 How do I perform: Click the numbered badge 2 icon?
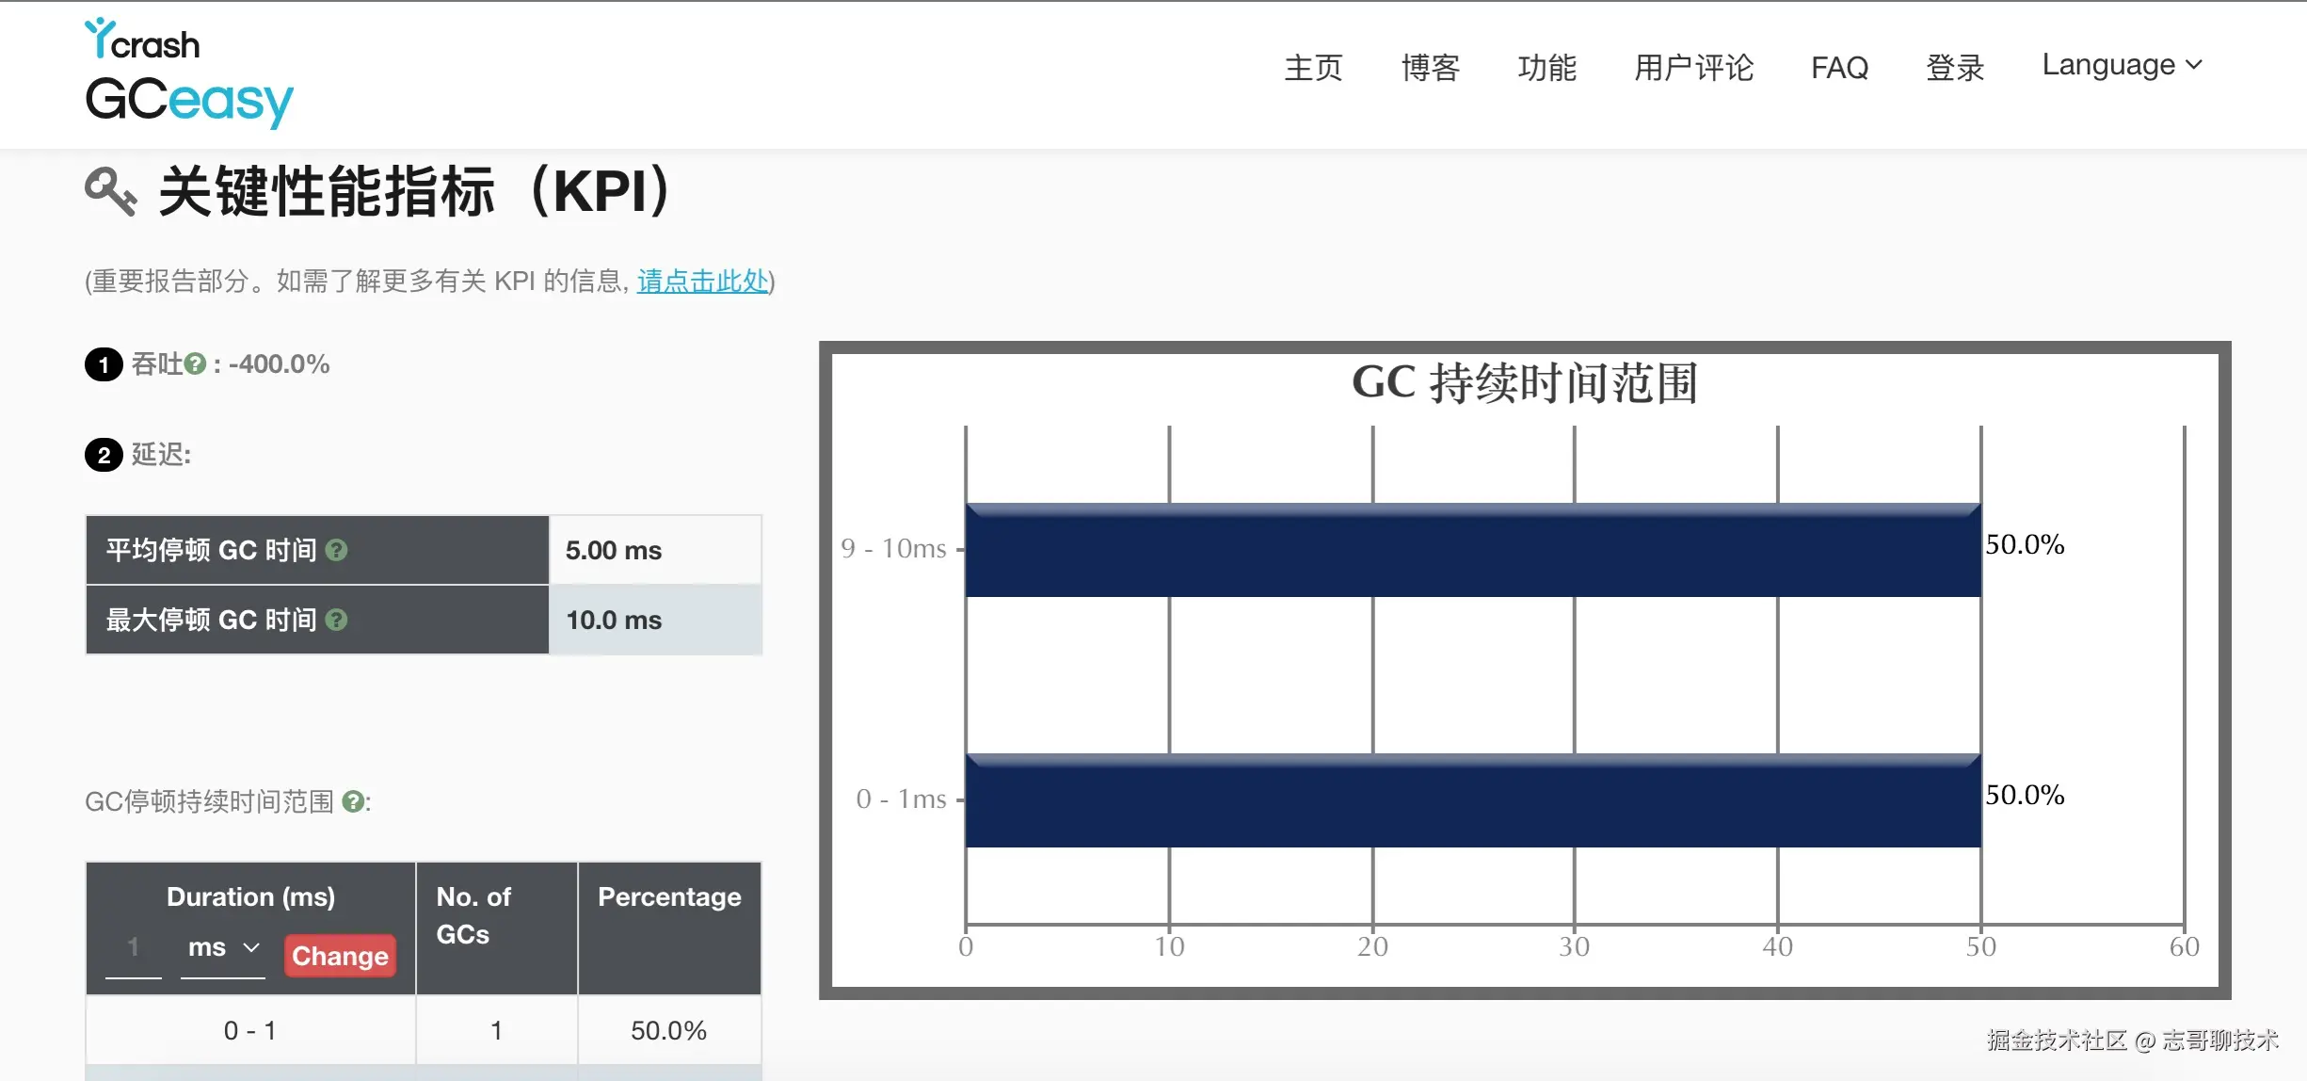[104, 455]
